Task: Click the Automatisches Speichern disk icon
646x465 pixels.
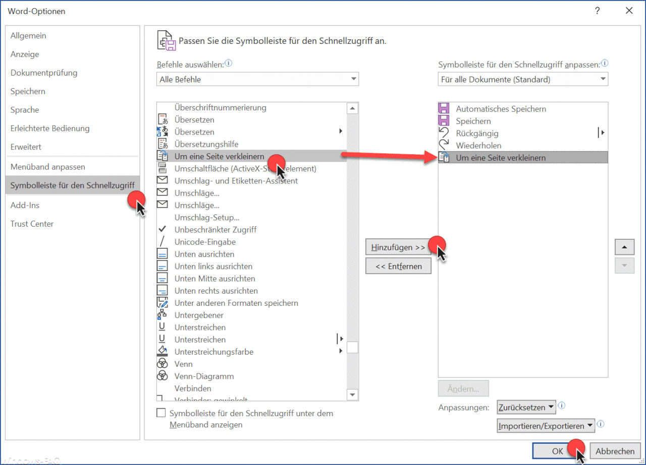Action: [444, 108]
